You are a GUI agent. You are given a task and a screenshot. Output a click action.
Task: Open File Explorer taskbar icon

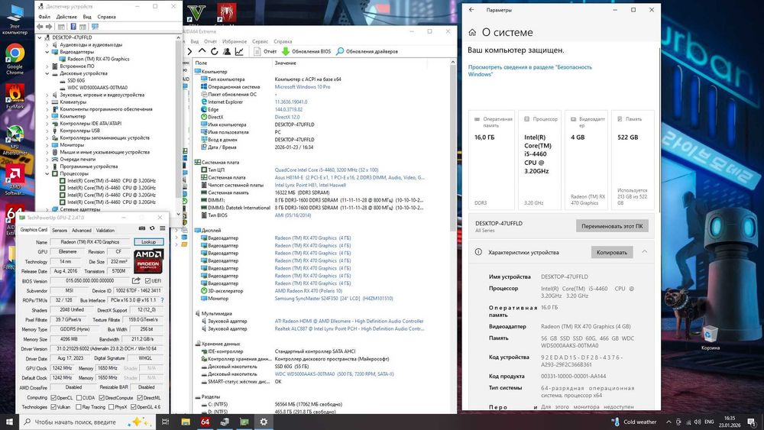click(x=186, y=422)
